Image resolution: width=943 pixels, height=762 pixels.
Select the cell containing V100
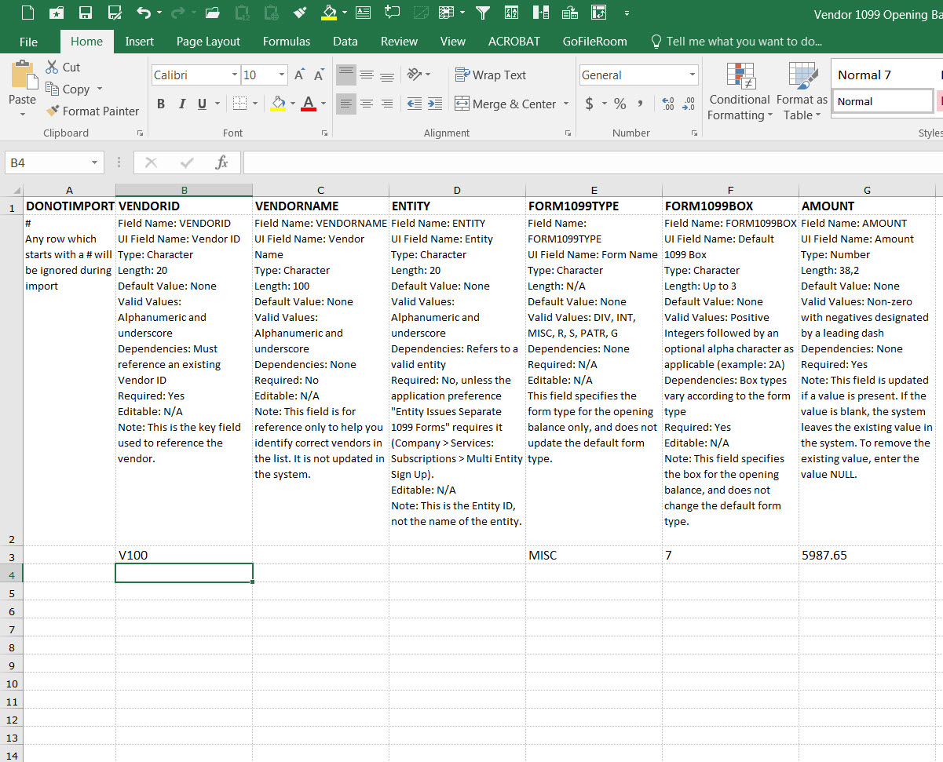[x=184, y=555]
